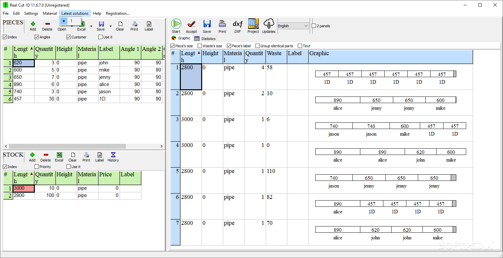The height and width of the screenshot is (258, 503).
Task: Enable the Use it checkbox in Stock panel
Action: pyautogui.click(x=69, y=167)
